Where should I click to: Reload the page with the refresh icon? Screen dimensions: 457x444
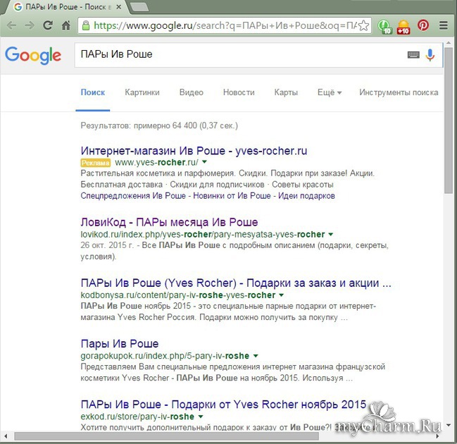click(48, 25)
